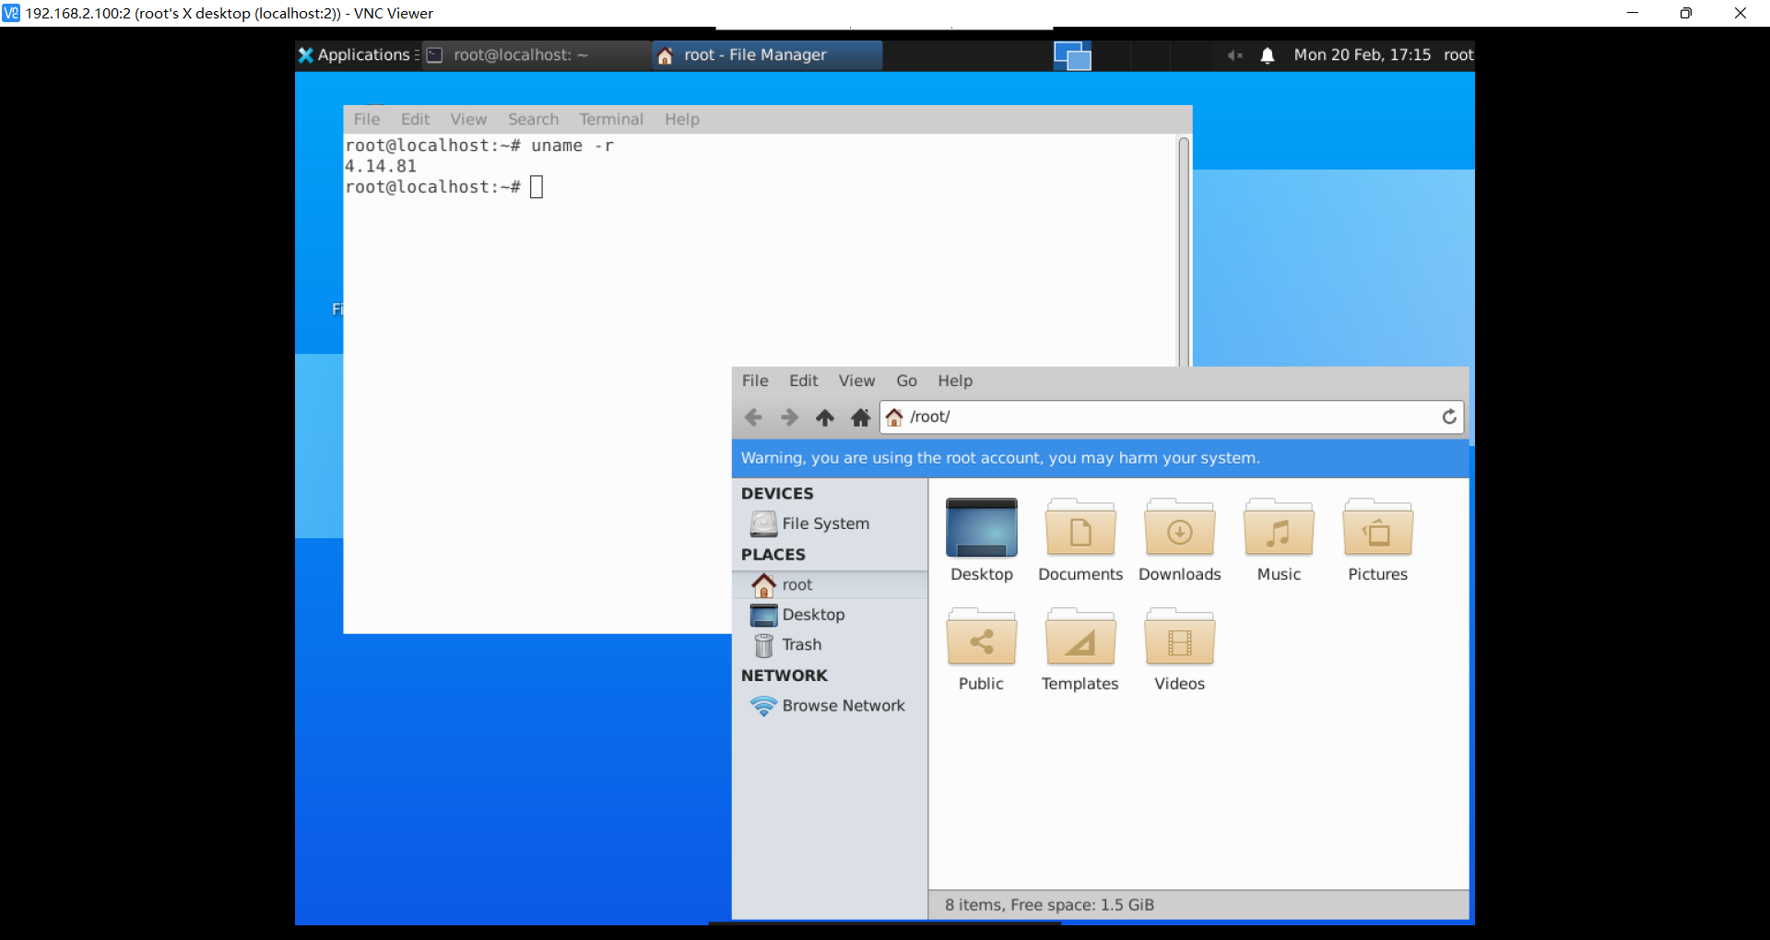Open Help menu in terminal window

pyautogui.click(x=682, y=119)
